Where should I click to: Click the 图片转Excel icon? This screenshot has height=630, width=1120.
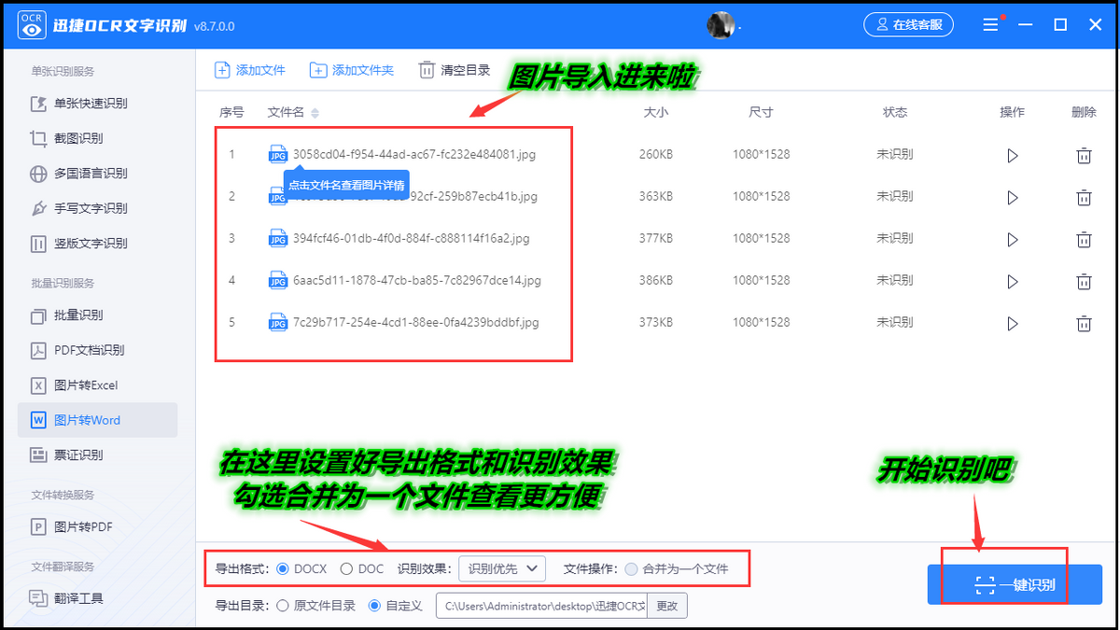coord(38,385)
